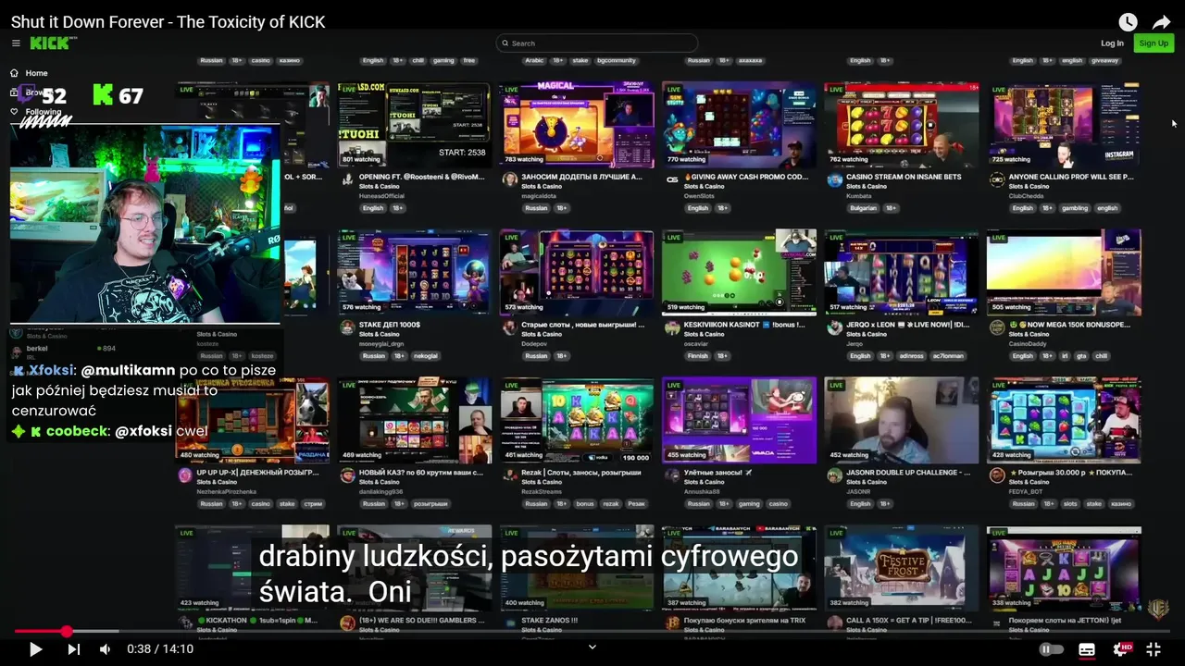
Task: Click the green Sign Up button
Action: [1154, 43]
